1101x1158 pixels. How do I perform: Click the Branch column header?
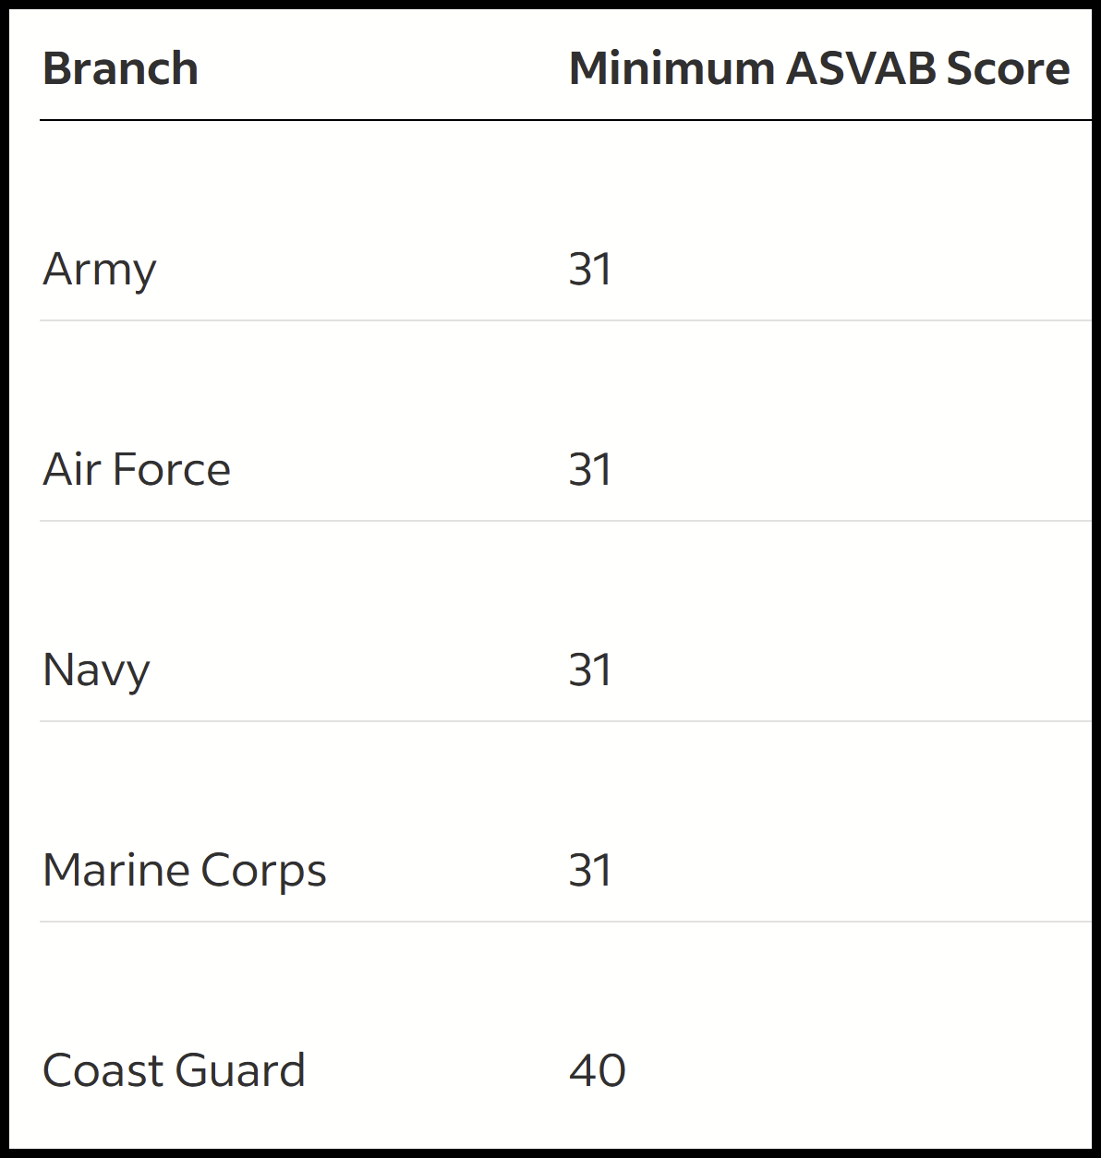[x=120, y=69]
